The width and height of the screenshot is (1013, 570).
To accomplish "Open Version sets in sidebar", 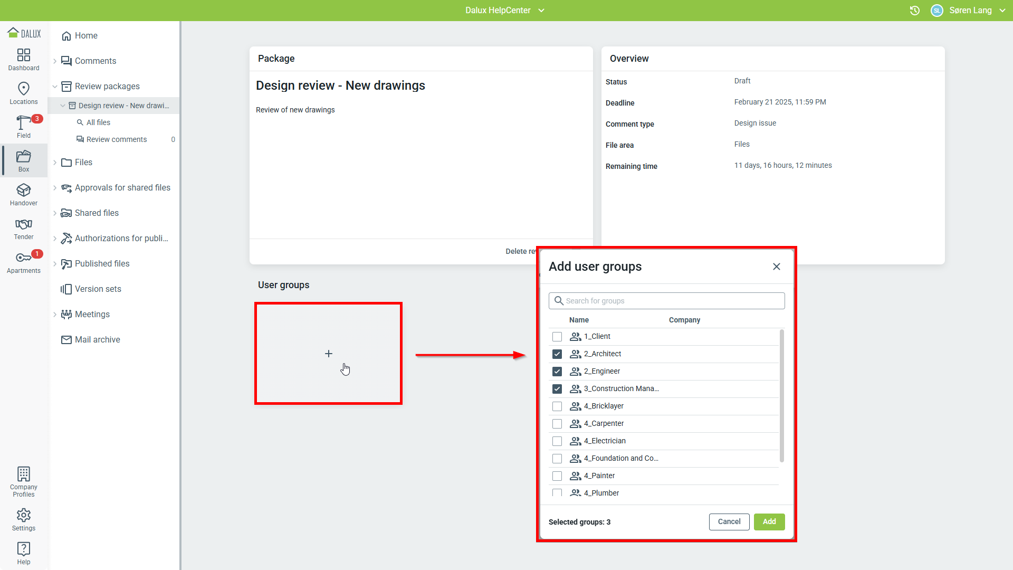I will click(x=98, y=289).
